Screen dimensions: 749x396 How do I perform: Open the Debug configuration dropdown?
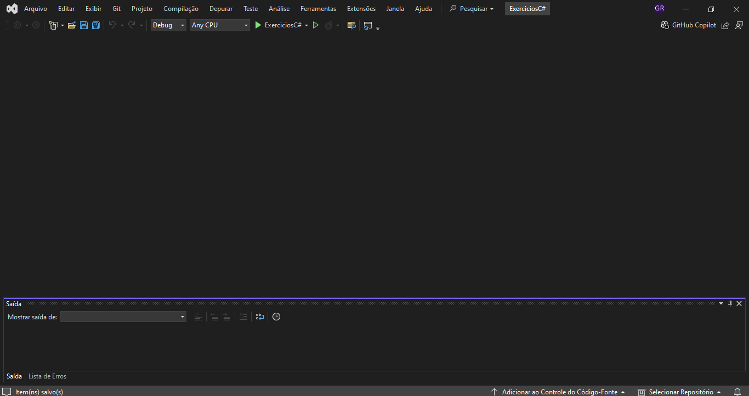point(168,25)
